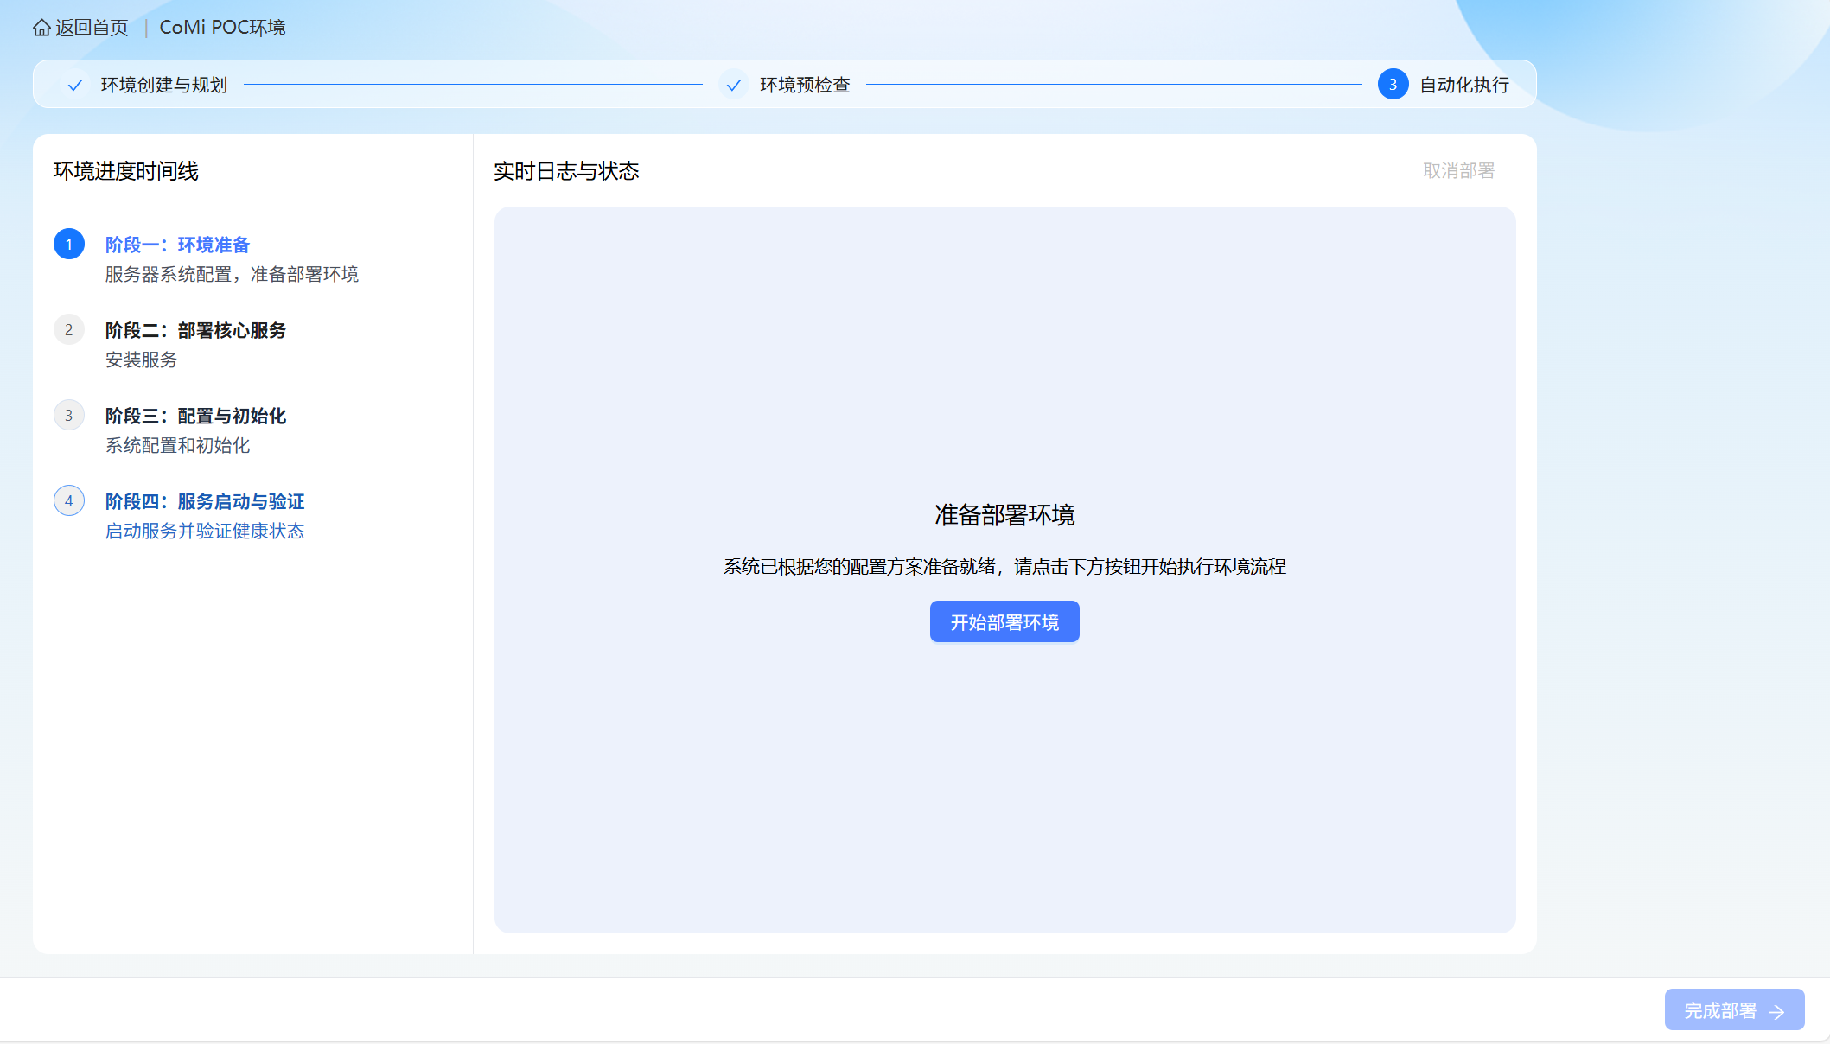This screenshot has width=1830, height=1044.
Task: Click the stage 1 number circle
Action: 69,245
